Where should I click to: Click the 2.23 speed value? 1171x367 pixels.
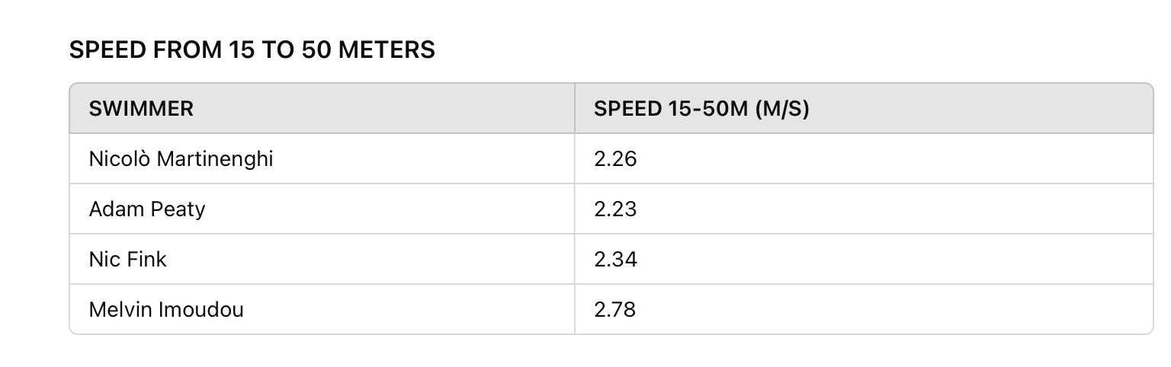615,209
